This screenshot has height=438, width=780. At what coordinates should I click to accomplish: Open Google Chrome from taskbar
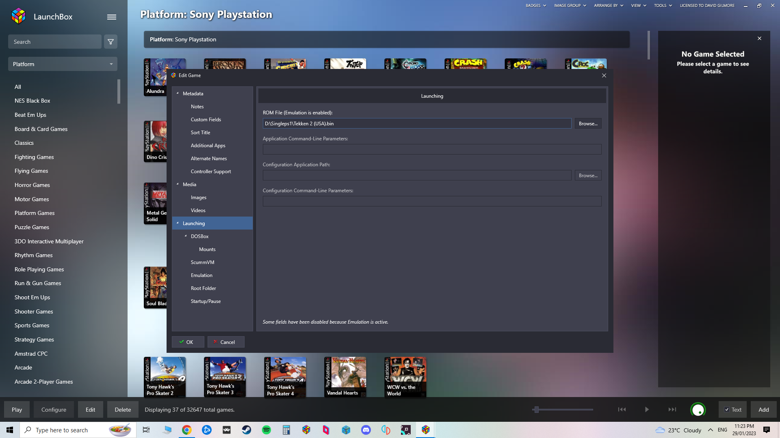[x=186, y=430]
